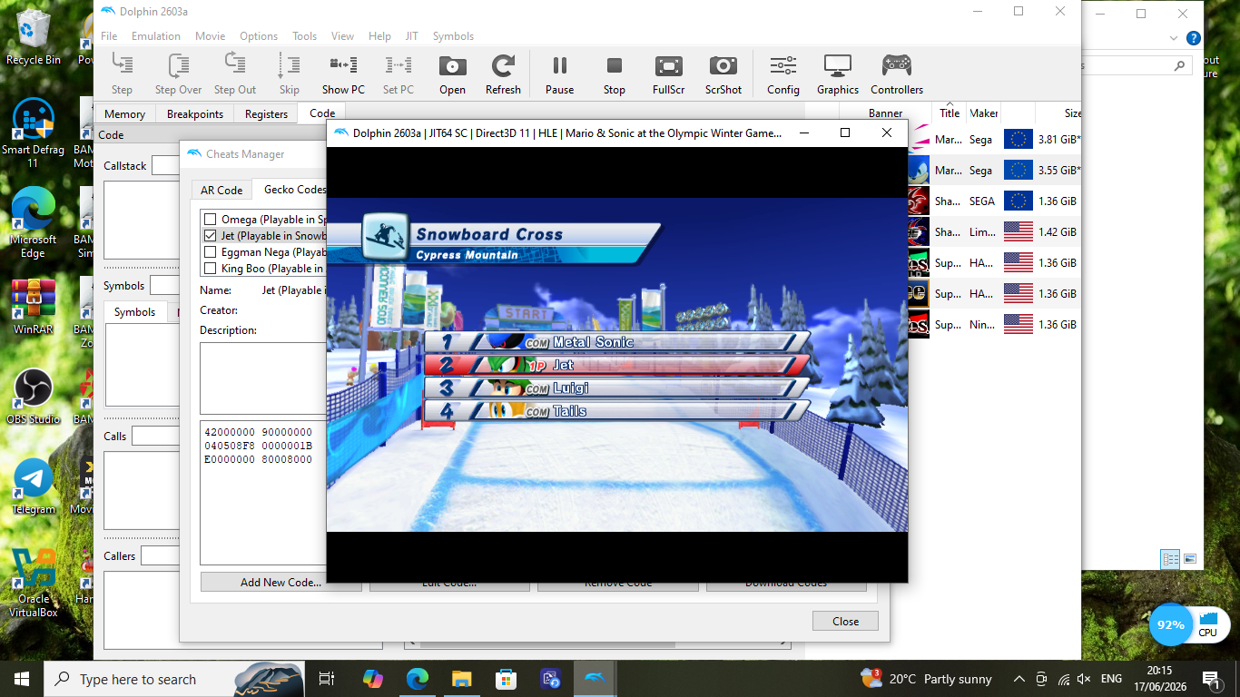This screenshot has height=697, width=1240.
Task: Open File Explorer from the taskbar
Action: [462, 679]
